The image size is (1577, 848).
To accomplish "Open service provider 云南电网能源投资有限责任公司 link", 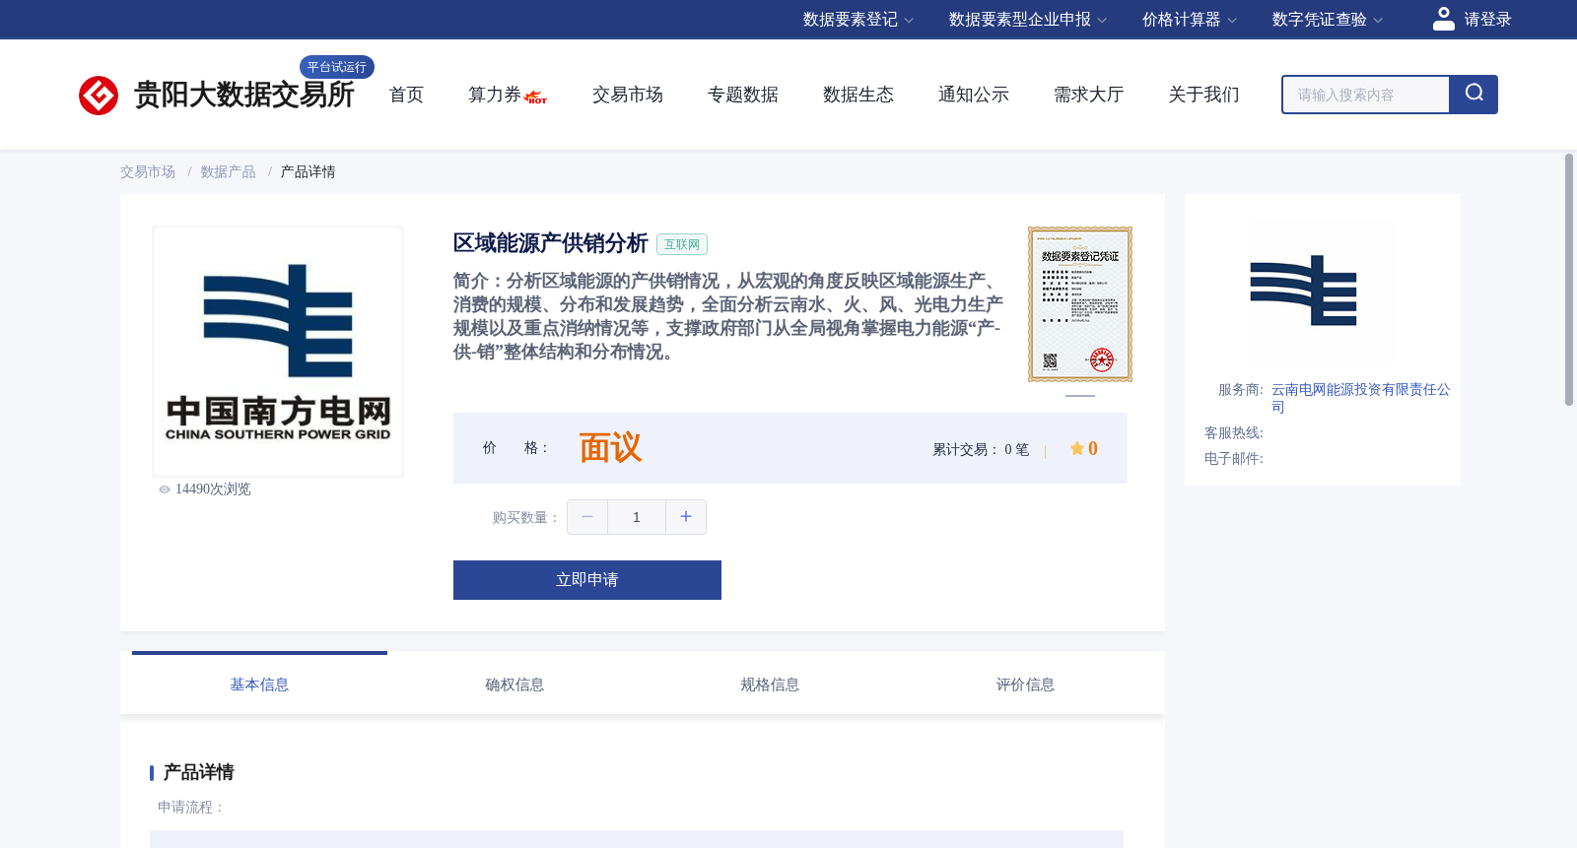I will (x=1360, y=398).
